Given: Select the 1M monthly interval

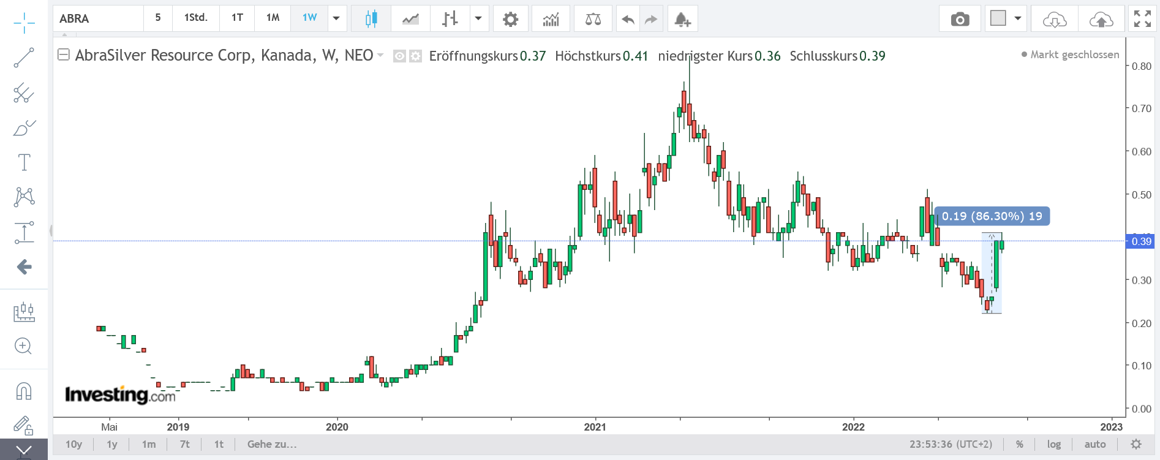Looking at the screenshot, I should point(273,18).
